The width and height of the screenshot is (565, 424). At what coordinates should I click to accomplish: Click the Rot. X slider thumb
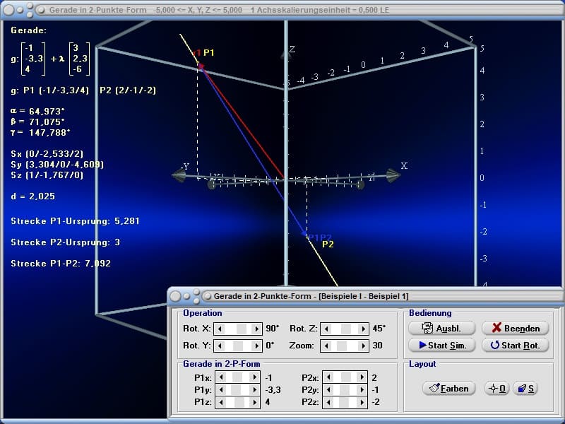tap(241, 329)
